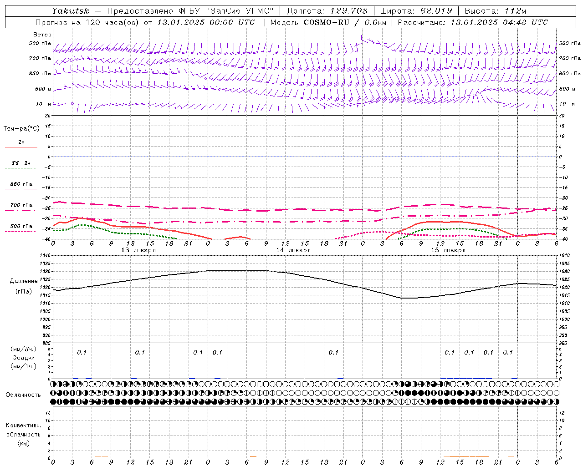Click the Прогноз на 120 часа(ов) text
This screenshot has width=583, height=466.
88,22
